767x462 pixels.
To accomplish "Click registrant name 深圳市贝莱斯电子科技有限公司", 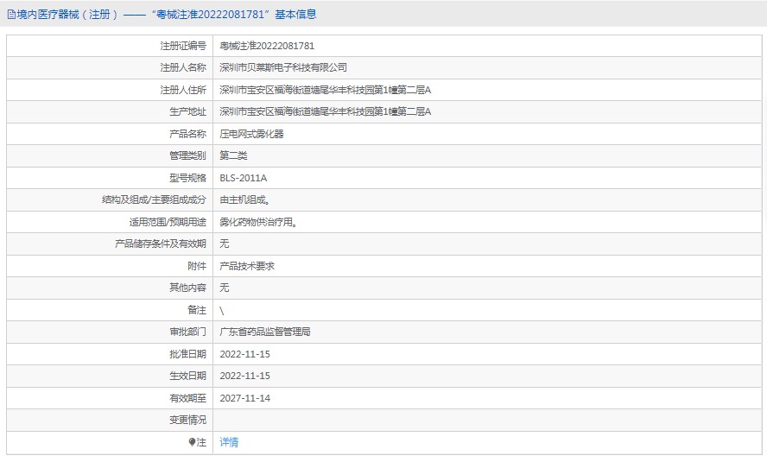I will (x=283, y=67).
